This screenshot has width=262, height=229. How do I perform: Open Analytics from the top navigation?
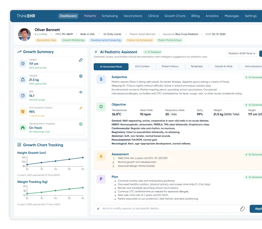(212, 16)
